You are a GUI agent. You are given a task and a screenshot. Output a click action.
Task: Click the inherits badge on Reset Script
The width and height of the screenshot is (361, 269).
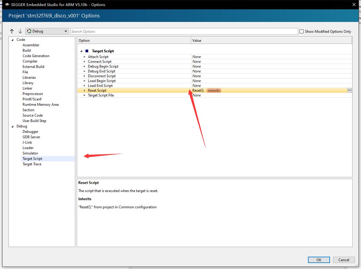(x=214, y=90)
